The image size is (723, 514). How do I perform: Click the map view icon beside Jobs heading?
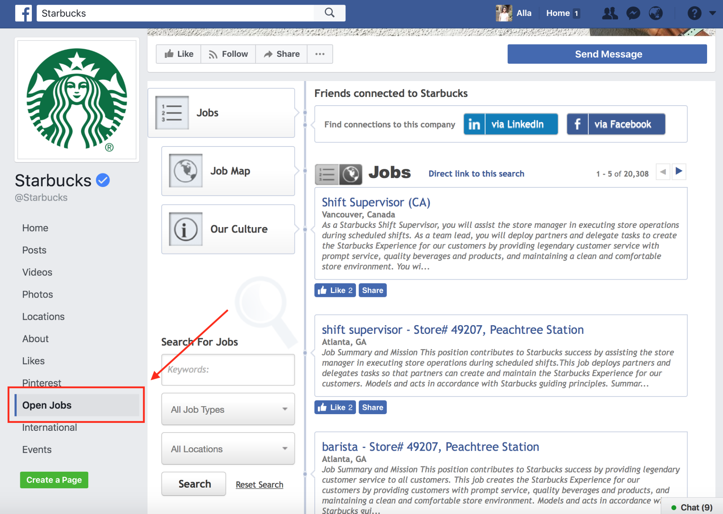(x=350, y=174)
